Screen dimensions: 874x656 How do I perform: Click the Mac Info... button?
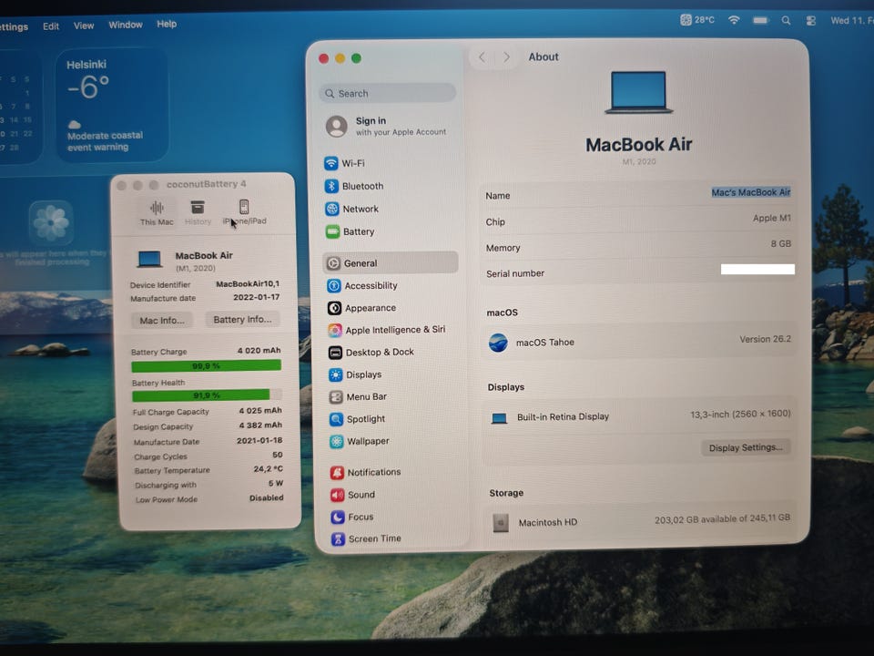[162, 320]
